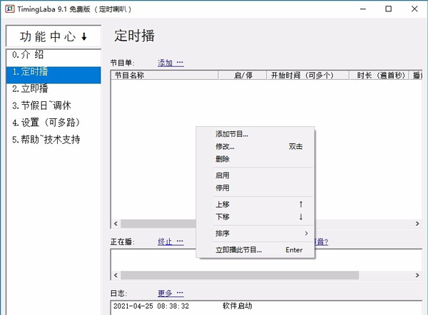Click left arrow of program list scrollbar
Viewport: 428px width, 315px height.
[x=116, y=224]
